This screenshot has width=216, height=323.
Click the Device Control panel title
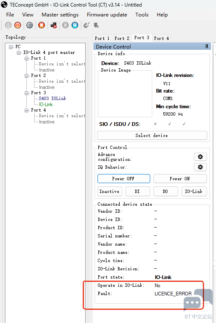coord(113,47)
